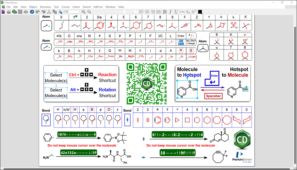Pick the black text color swatch
297x170 pixels.
[200, 12]
